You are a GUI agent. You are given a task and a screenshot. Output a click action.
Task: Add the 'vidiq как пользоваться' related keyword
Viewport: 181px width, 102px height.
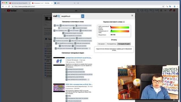(x=75, y=43)
